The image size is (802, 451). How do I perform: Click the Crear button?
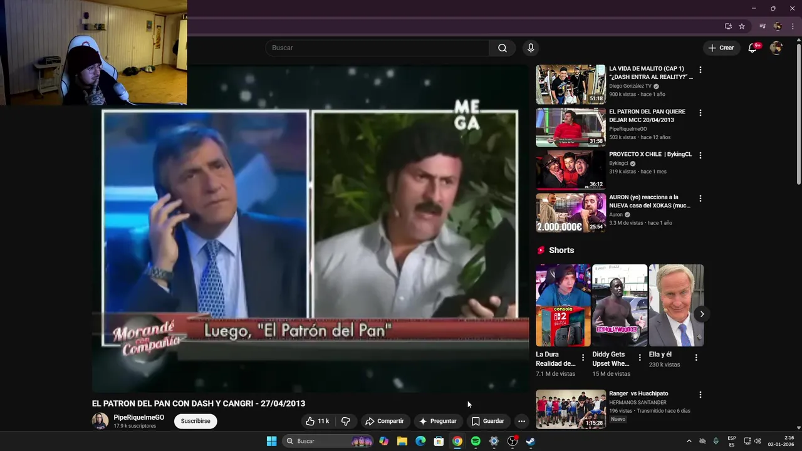point(721,48)
